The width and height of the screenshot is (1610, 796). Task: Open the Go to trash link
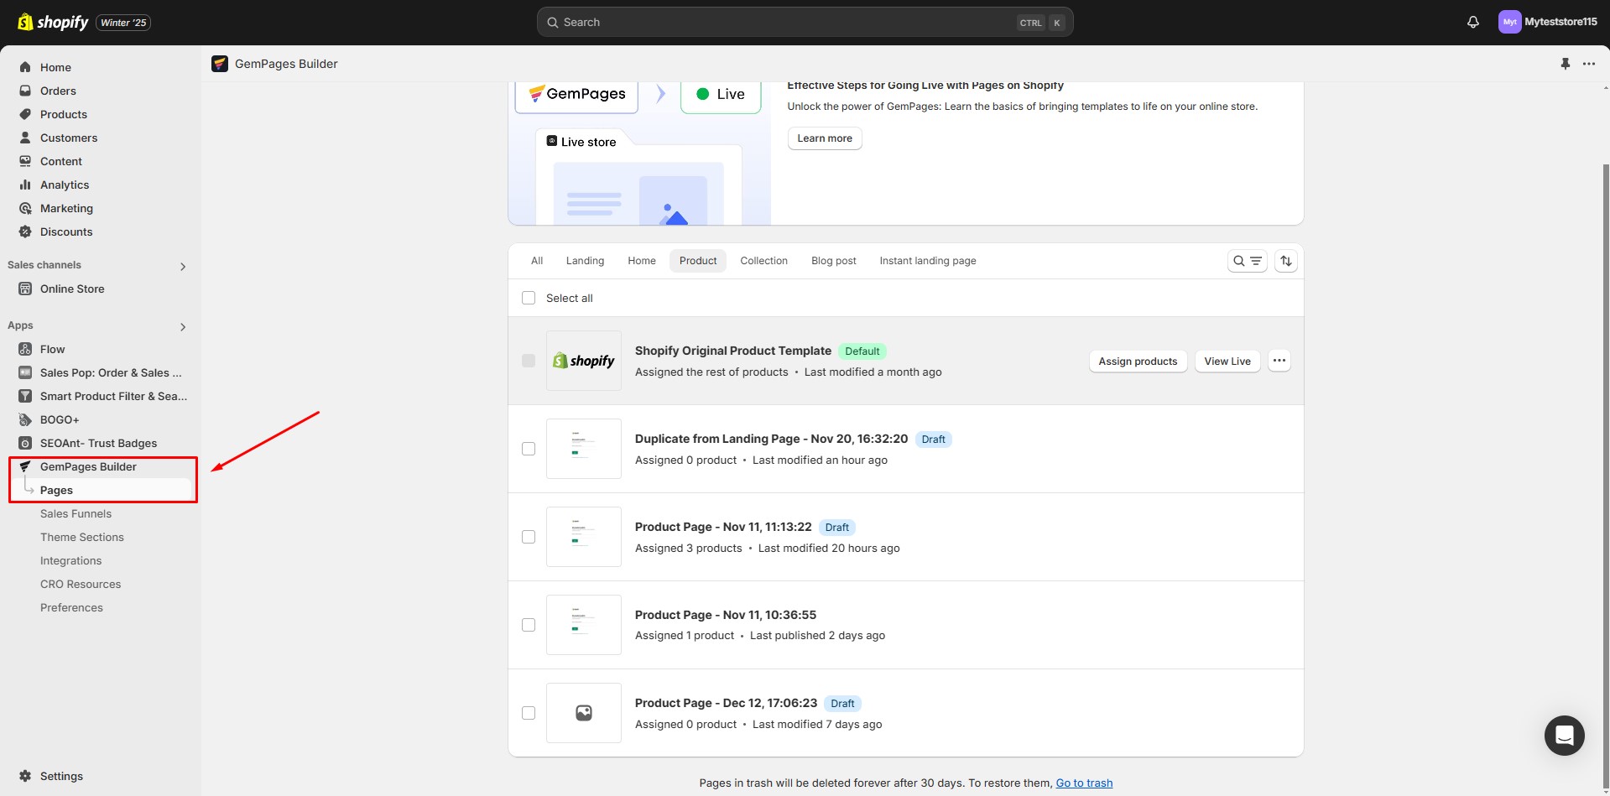pyautogui.click(x=1083, y=783)
